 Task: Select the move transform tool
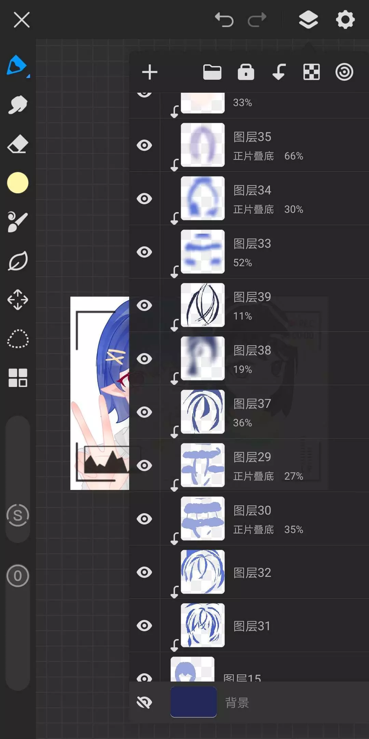point(18,300)
